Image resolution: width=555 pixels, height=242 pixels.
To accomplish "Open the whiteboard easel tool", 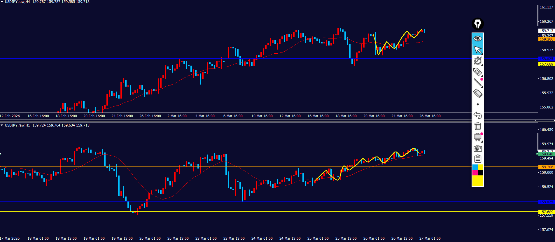I will point(477,137).
